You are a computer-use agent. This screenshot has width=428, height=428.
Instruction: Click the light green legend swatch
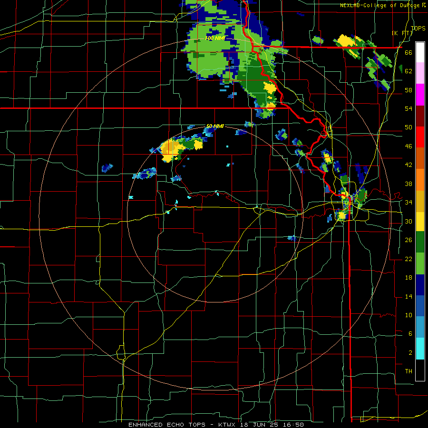[420, 263]
